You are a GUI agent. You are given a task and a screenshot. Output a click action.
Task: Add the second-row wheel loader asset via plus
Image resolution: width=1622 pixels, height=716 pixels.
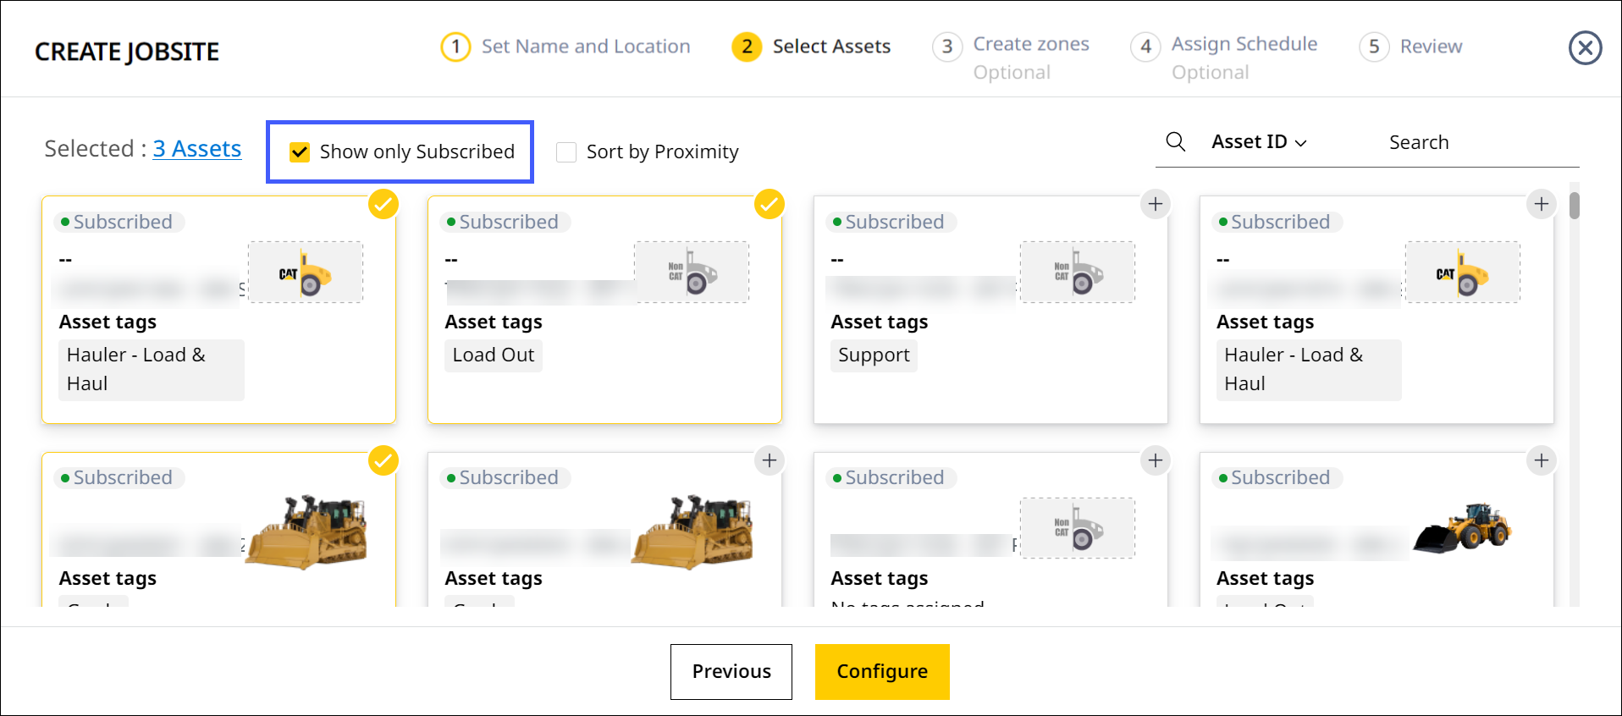click(x=1541, y=460)
